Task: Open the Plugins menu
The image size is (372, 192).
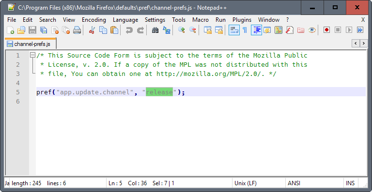Action: point(242,20)
